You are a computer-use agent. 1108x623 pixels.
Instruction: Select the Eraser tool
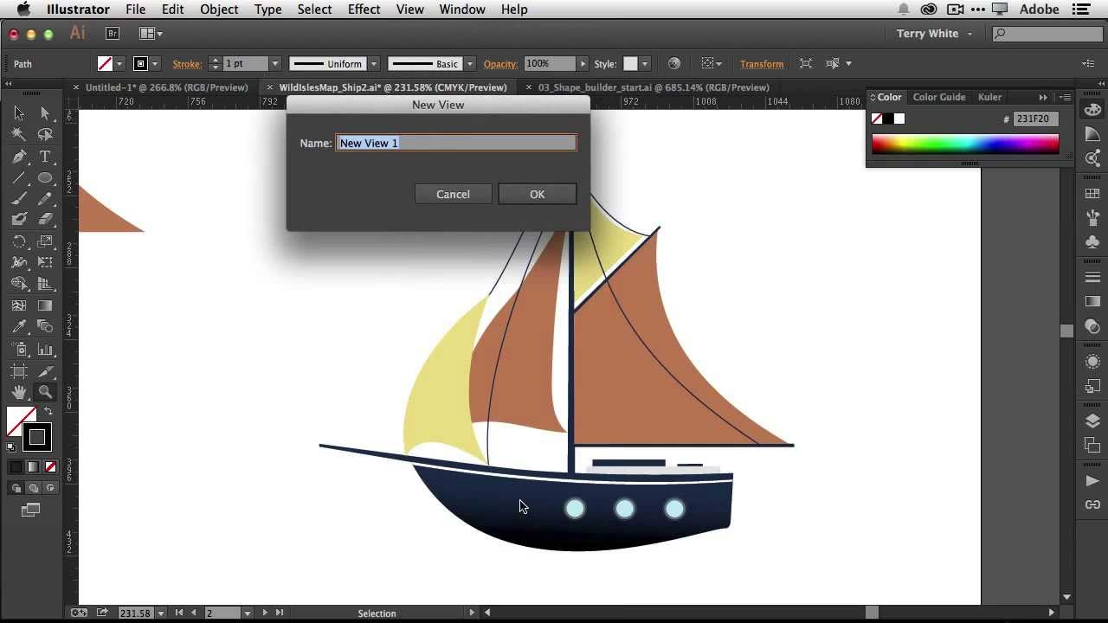click(x=45, y=219)
